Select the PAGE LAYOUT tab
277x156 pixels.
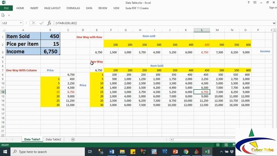pos(52,8)
